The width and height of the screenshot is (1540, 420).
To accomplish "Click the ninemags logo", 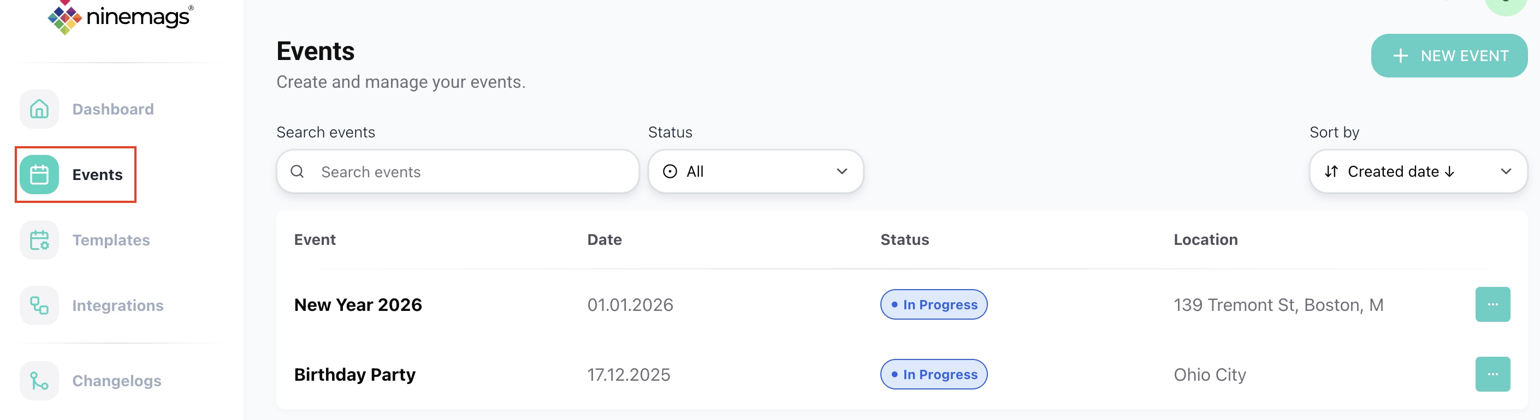I will point(120,17).
